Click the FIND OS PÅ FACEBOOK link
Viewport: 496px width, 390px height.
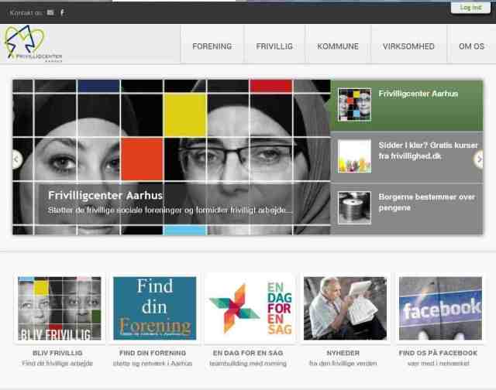(x=438, y=353)
